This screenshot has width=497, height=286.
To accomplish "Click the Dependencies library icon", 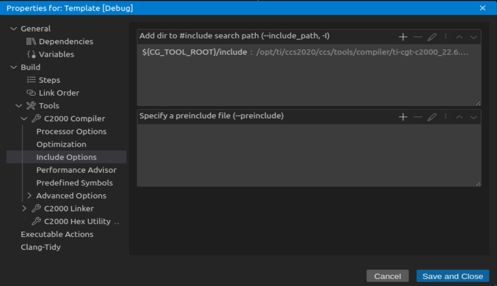I will tap(31, 41).
